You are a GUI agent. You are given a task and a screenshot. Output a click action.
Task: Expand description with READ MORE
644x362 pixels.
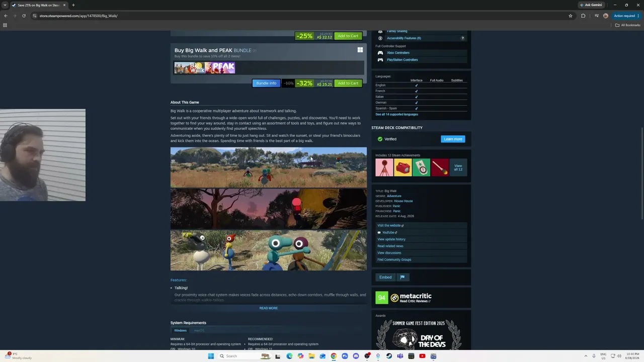pos(269,308)
